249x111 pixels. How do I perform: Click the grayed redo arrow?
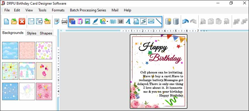[x=193, y=21]
